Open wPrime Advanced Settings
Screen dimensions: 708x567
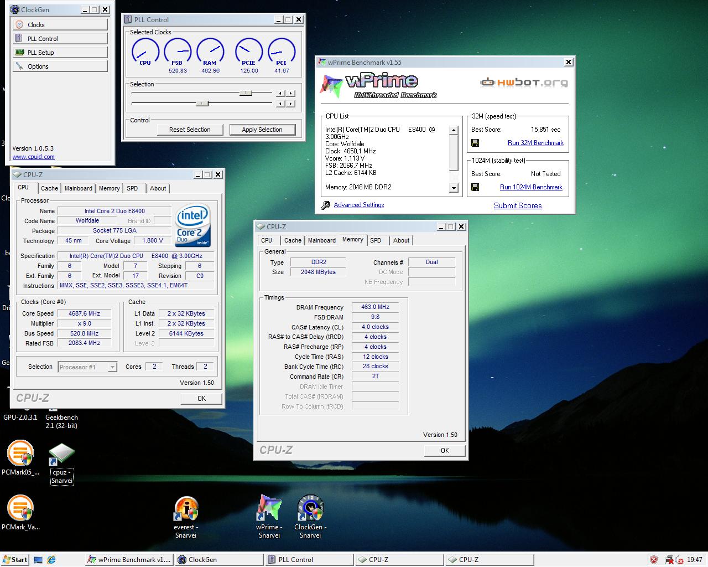[359, 205]
